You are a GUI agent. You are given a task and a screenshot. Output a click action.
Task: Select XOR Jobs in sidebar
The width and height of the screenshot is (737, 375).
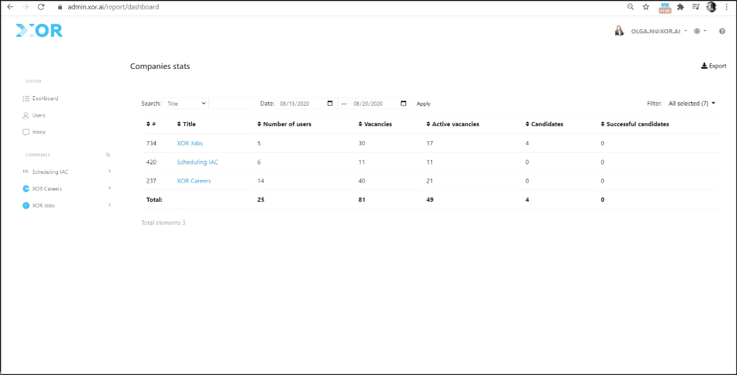click(x=43, y=206)
